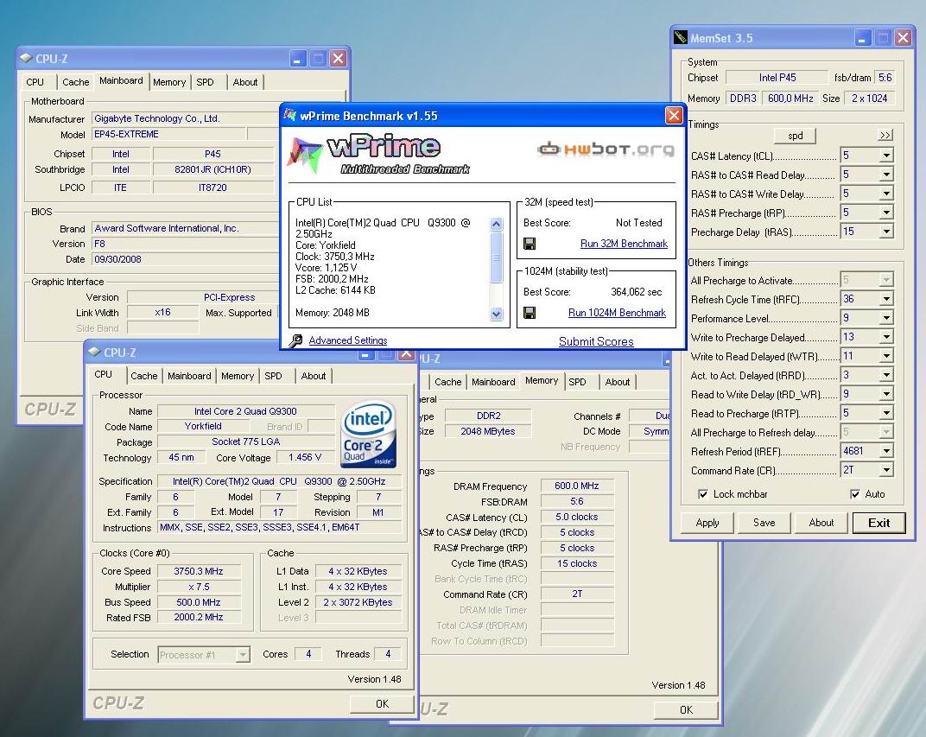This screenshot has height=737, width=926.
Task: Click the DRAM Frequency 600.0 MHz value
Action: pos(576,486)
